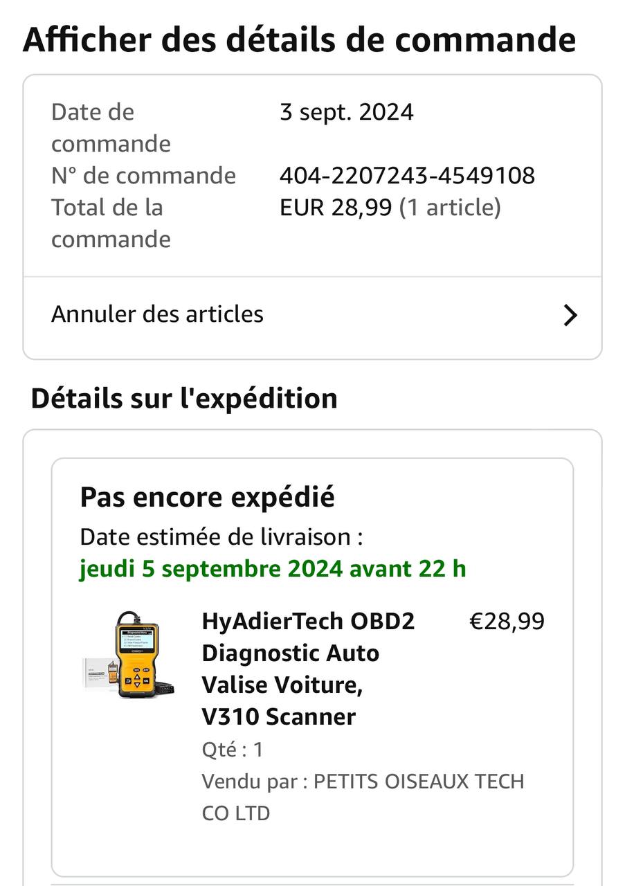Tap seller name PETITS OISEAUX TECH CO LTD
The height and width of the screenshot is (886, 625).
pyautogui.click(x=419, y=781)
